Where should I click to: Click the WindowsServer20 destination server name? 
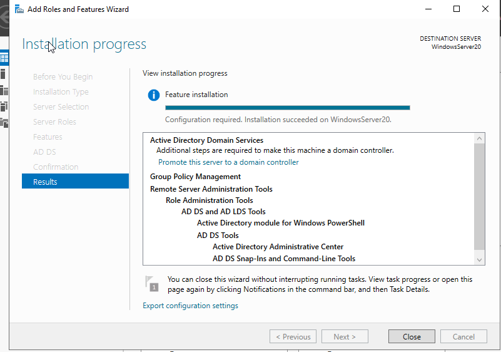pyautogui.click(x=456, y=47)
